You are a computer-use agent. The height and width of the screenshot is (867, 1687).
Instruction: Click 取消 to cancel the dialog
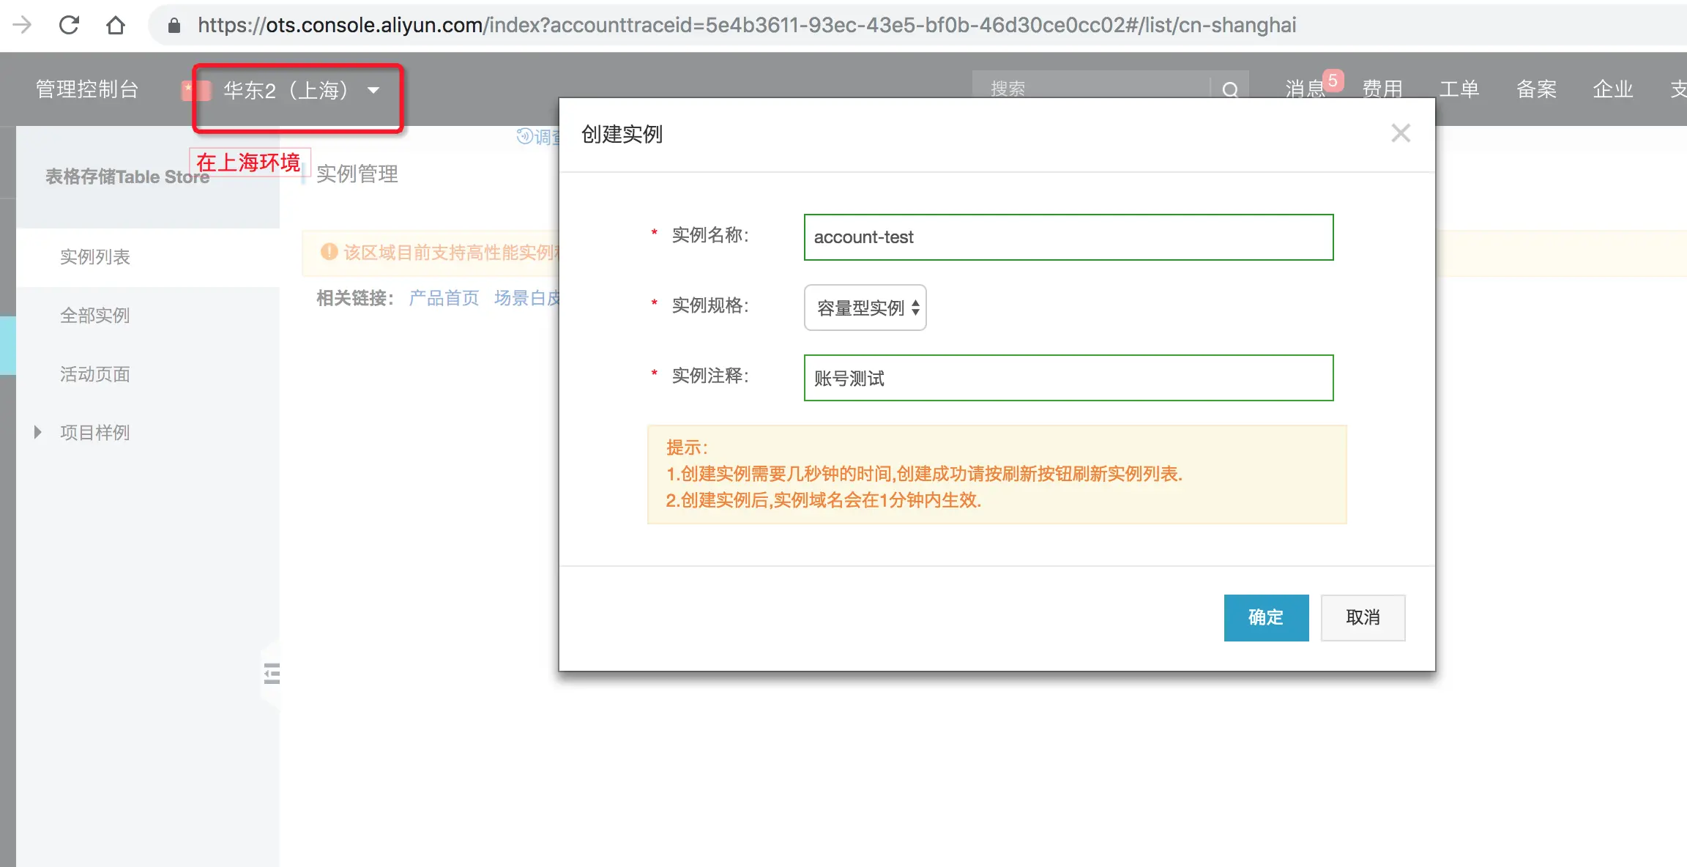tap(1363, 617)
